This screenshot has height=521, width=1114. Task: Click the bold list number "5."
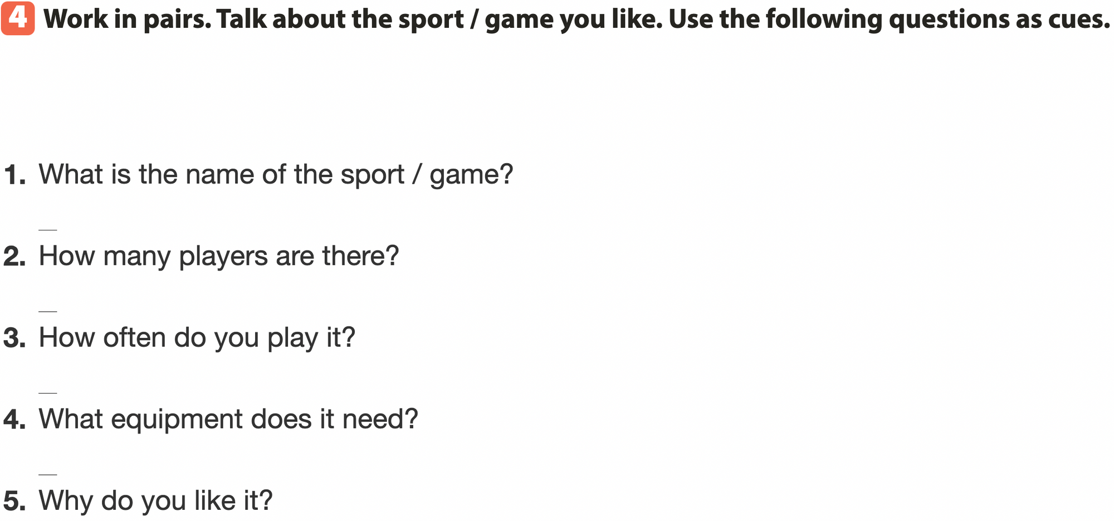15,501
